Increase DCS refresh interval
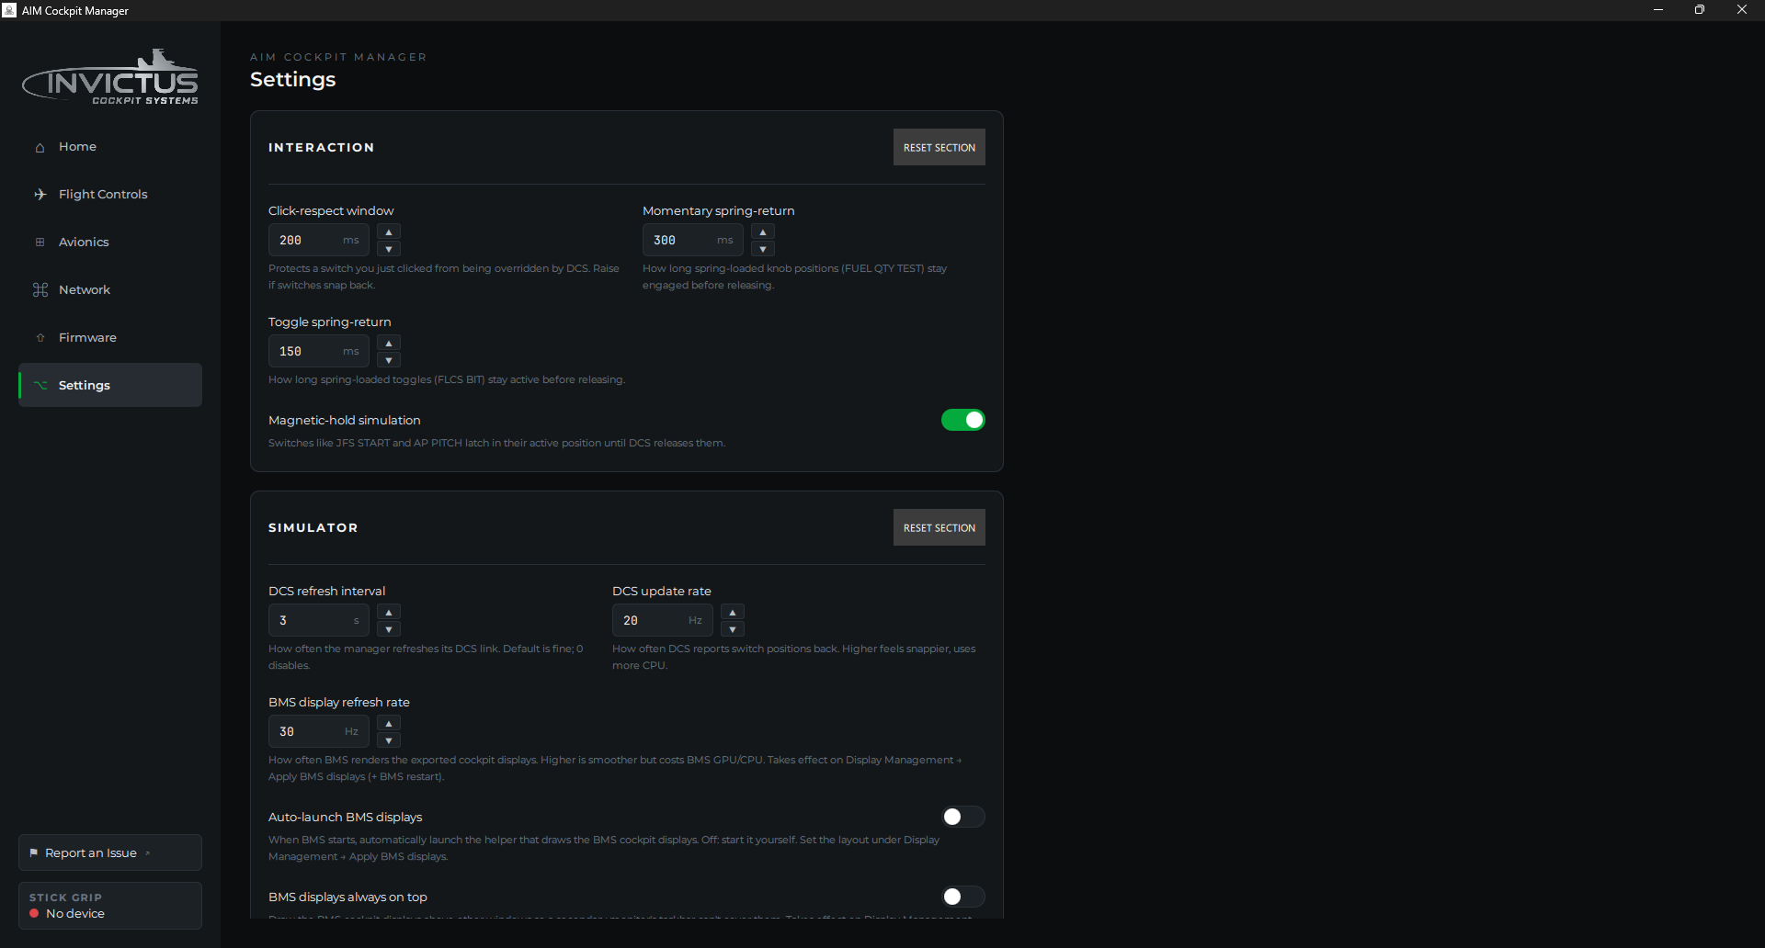This screenshot has width=1765, height=948. 389,612
